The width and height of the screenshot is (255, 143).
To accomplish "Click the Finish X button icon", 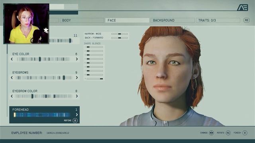I will click(x=245, y=133).
